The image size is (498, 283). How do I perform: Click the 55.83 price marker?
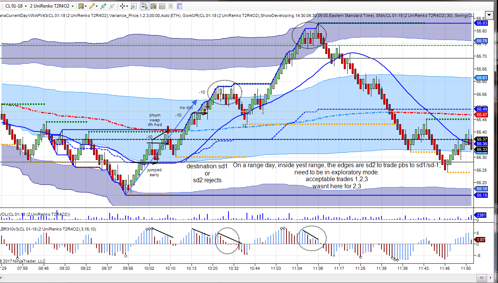482,23
